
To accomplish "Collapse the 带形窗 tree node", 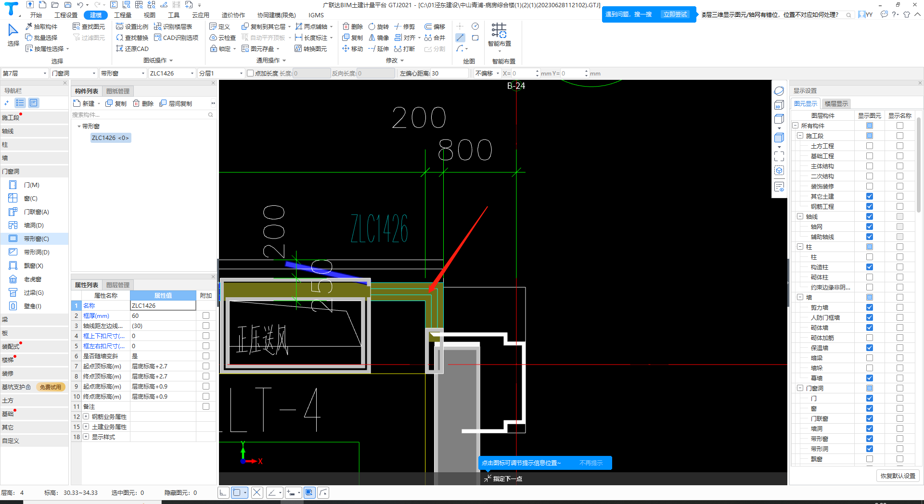I will pyautogui.click(x=79, y=126).
